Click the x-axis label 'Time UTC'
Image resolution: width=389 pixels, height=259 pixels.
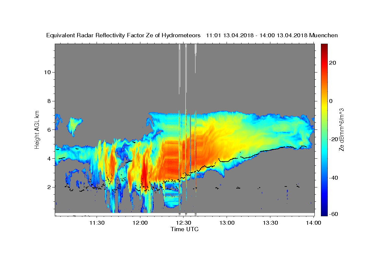pyautogui.click(x=184, y=229)
